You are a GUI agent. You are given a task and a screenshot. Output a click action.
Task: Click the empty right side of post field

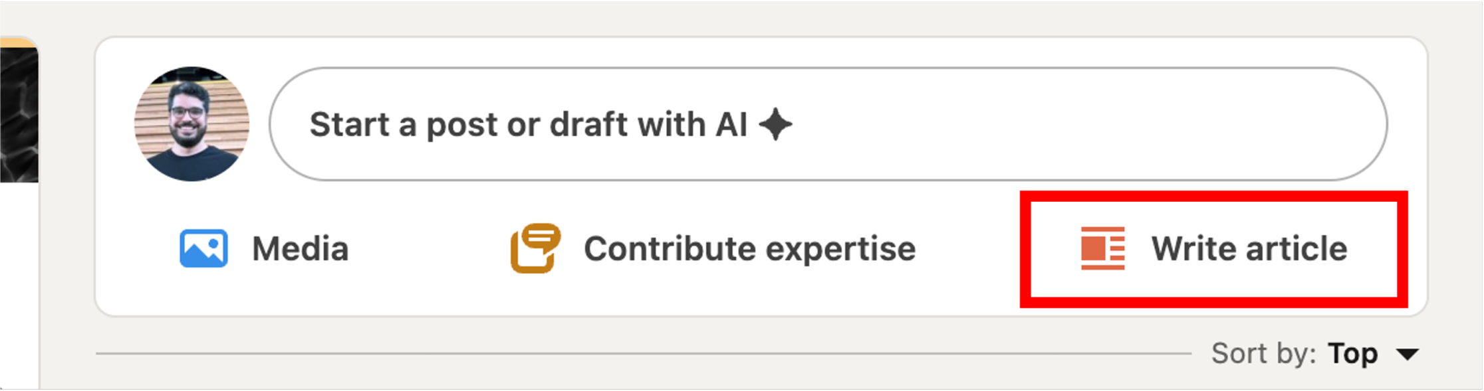tap(1130, 124)
